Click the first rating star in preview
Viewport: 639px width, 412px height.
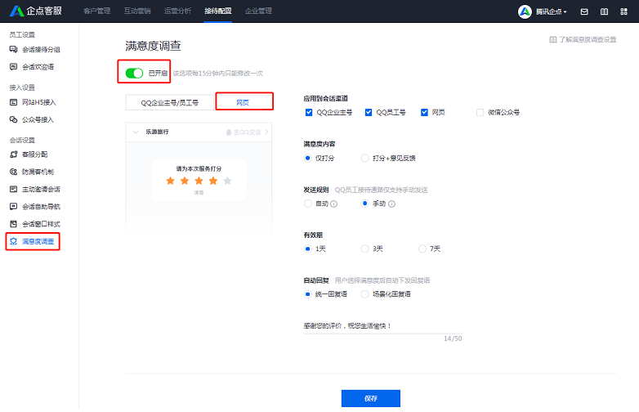170,181
